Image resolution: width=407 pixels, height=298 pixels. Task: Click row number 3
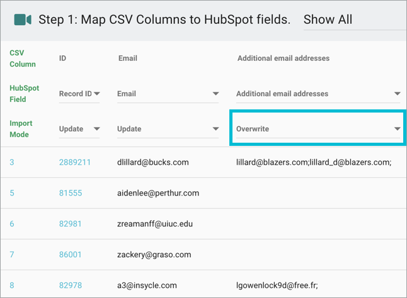12,162
